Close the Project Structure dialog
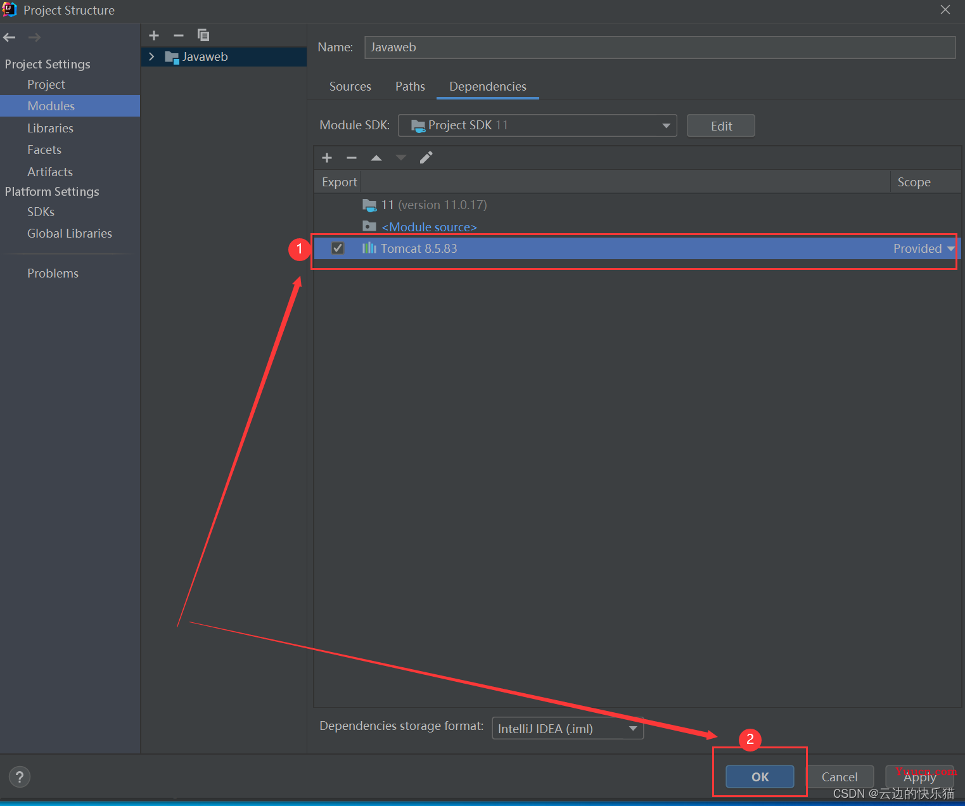The width and height of the screenshot is (965, 806). pos(945,10)
